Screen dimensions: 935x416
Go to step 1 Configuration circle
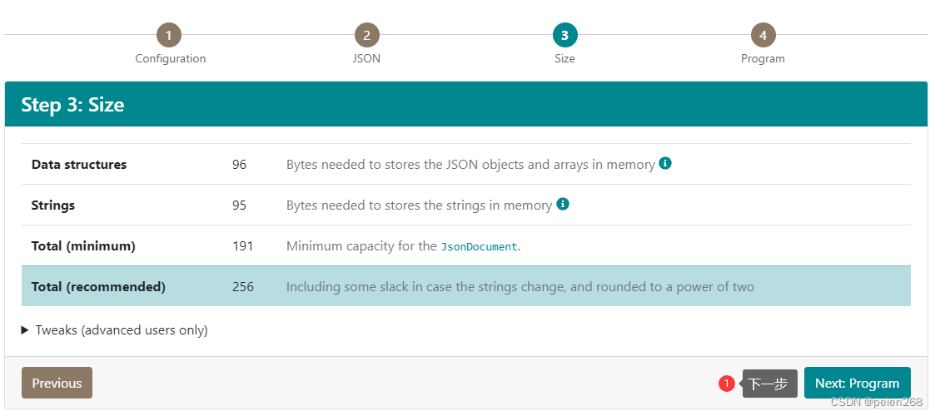[x=169, y=36]
